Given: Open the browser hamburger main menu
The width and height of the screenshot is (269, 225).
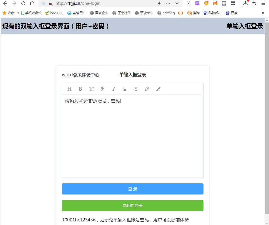Looking at the screenshot, I should pyautogui.click(x=263, y=3).
